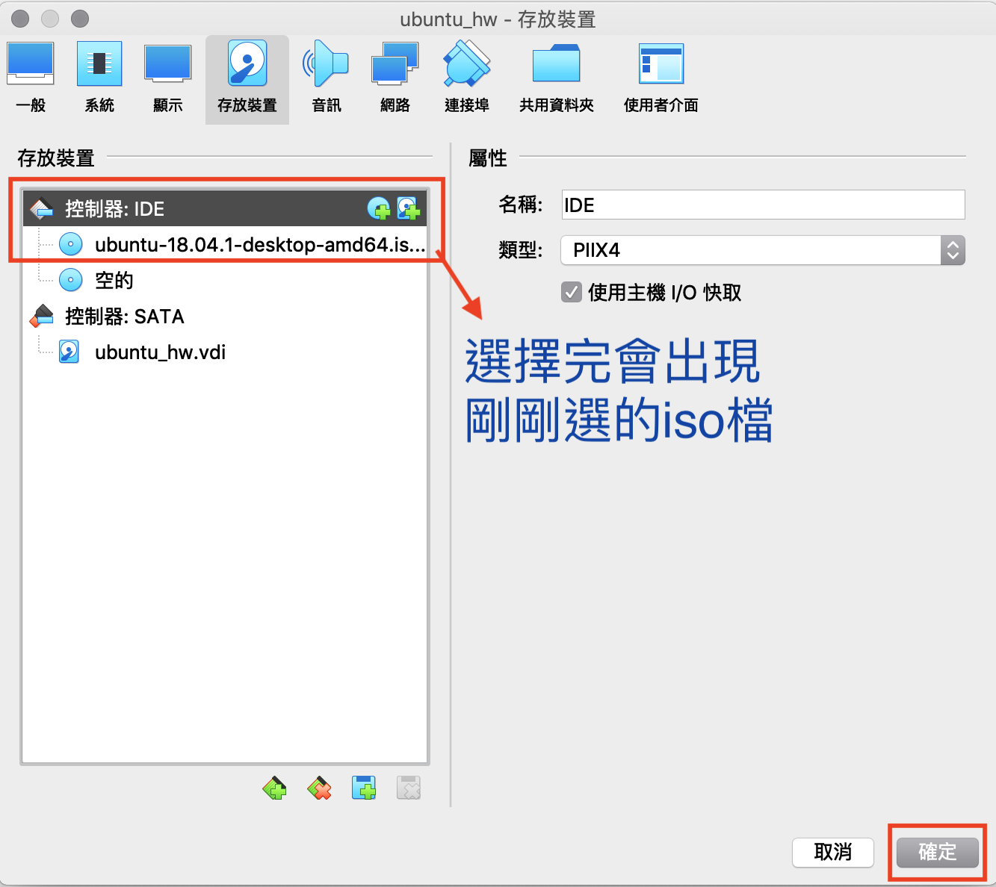Click the 取消 (Cancel) button

pos(833,852)
